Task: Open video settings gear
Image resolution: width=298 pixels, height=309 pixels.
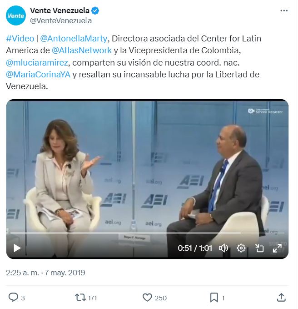Action: coord(241,248)
